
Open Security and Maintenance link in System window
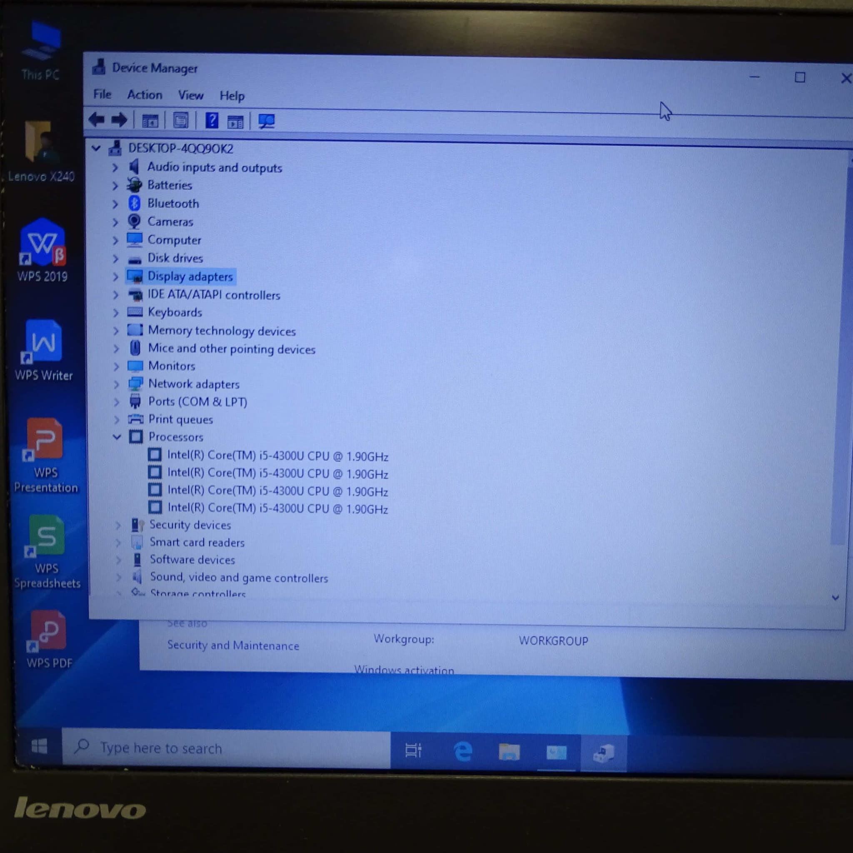[x=233, y=645]
